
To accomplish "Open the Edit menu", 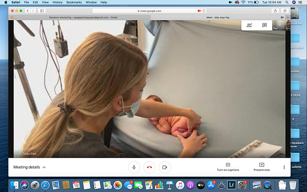I will point(35,2).
